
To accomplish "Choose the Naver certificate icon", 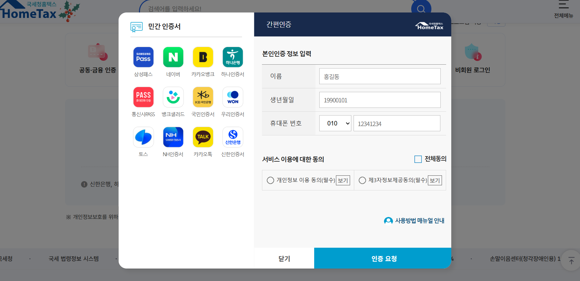I will (173, 57).
